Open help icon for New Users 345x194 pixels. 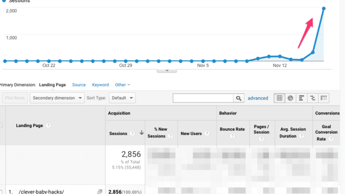click(207, 133)
